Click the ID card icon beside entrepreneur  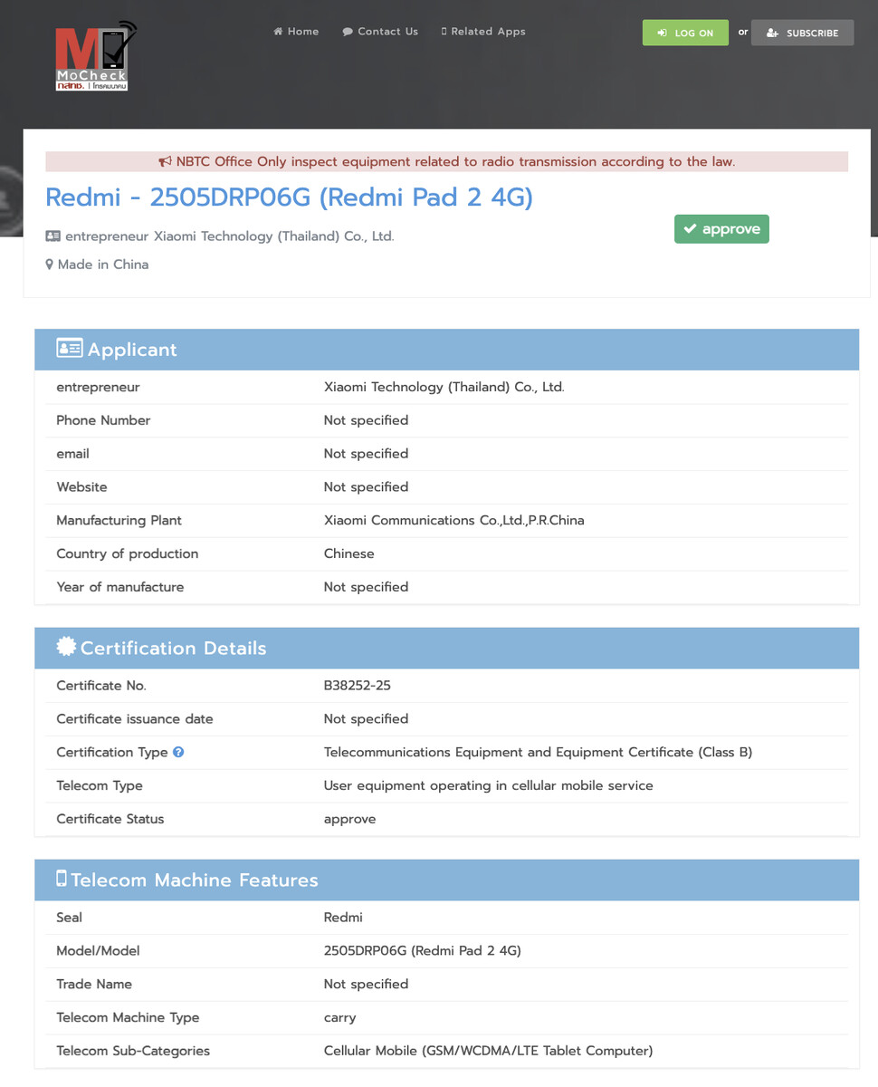pyautogui.click(x=53, y=236)
